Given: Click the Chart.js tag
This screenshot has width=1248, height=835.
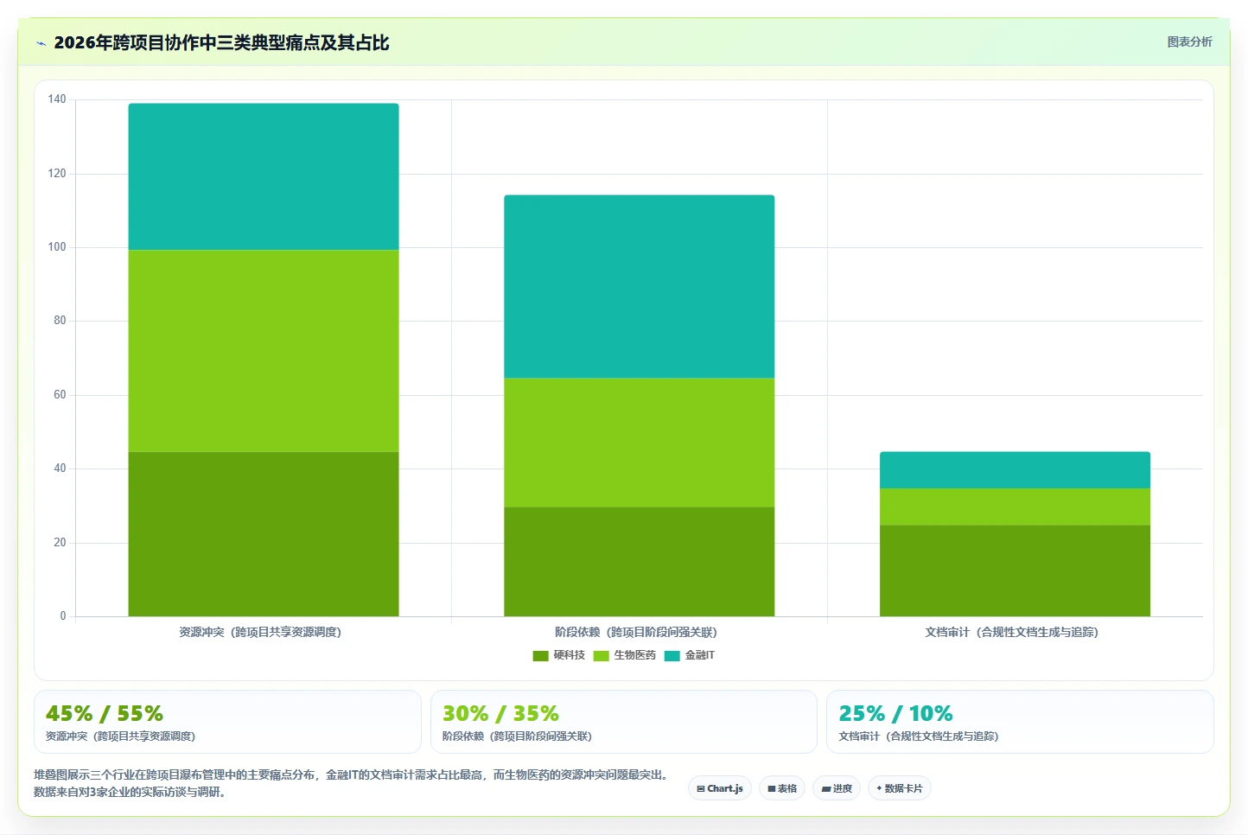Looking at the screenshot, I should pos(720,788).
